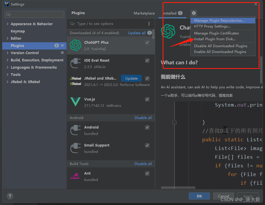
Task: Click the Version Control project-settings icon
Action: [x=62, y=53]
